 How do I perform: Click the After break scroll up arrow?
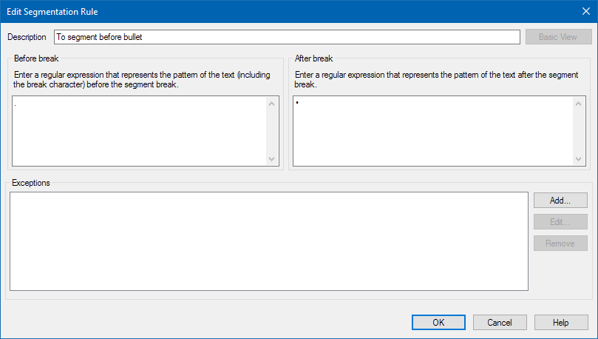point(578,104)
